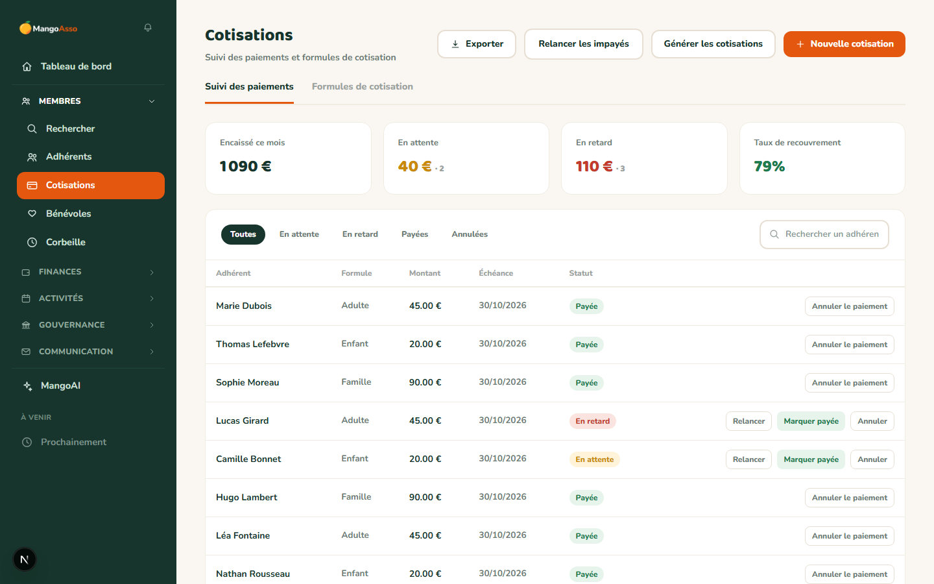Annuler le paiement for Marie Dubois
Image resolution: width=934 pixels, height=584 pixels.
coord(849,306)
